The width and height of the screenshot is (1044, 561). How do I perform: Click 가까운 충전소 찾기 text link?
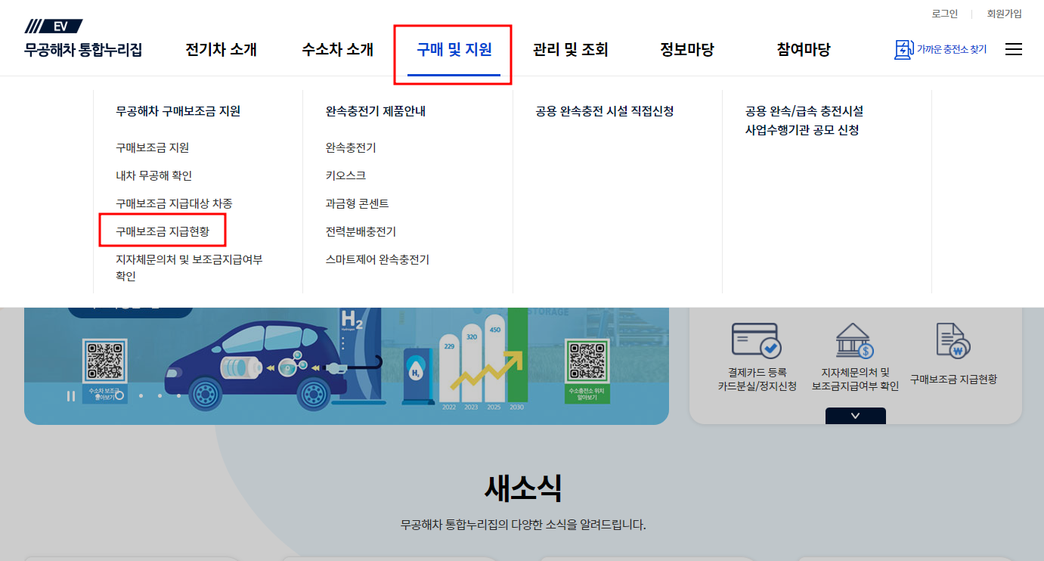coord(952,50)
